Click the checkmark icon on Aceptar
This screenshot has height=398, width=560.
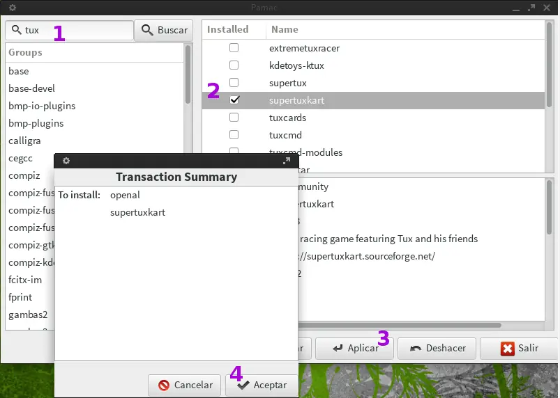pyautogui.click(x=243, y=385)
